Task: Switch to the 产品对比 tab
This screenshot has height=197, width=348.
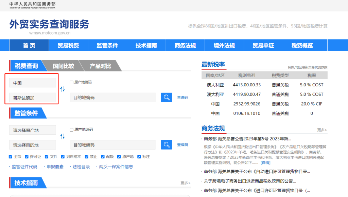Action: (101, 66)
